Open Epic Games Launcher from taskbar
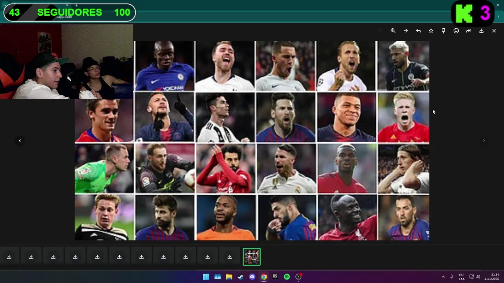504x283 pixels. point(275,277)
